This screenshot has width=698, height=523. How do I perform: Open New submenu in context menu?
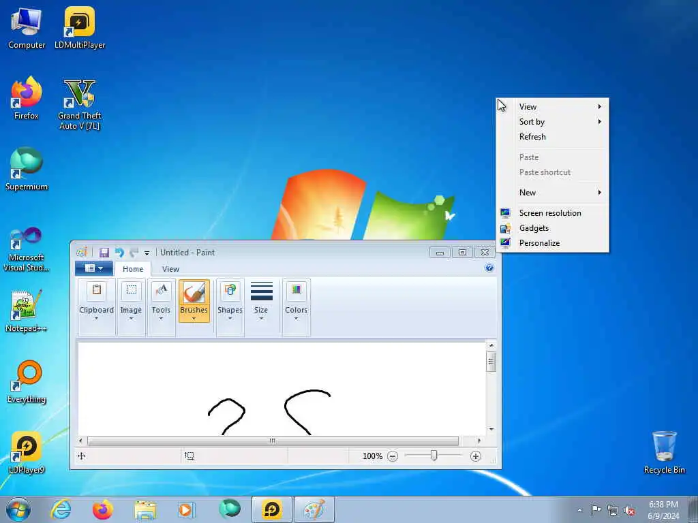[x=552, y=193]
